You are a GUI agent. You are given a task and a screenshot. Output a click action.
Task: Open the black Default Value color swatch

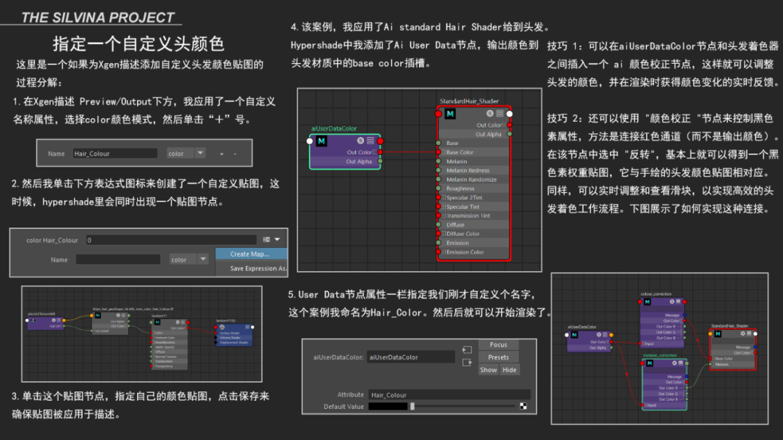click(388, 407)
